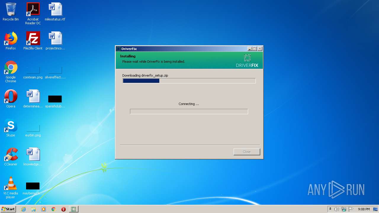This screenshot has height=213, width=379.
Task: Select spanishclub... file thumbnail
Action: (55, 99)
